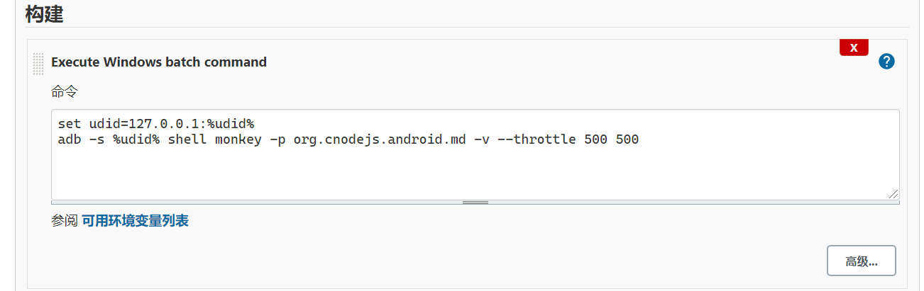Delete build step with red X button
Screen dimensions: 924x291
pos(854,48)
